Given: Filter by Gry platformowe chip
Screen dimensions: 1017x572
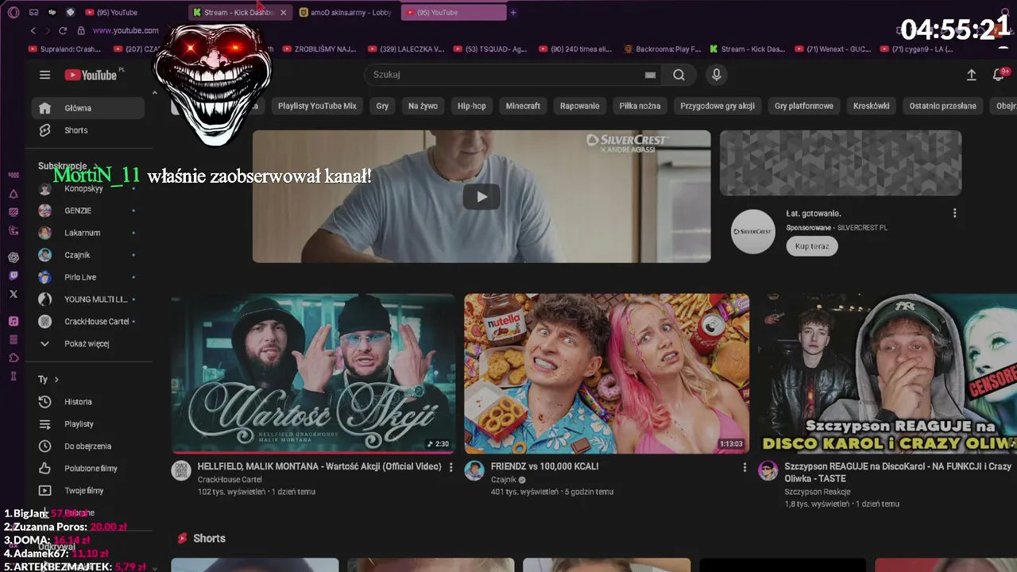Looking at the screenshot, I should coord(804,106).
